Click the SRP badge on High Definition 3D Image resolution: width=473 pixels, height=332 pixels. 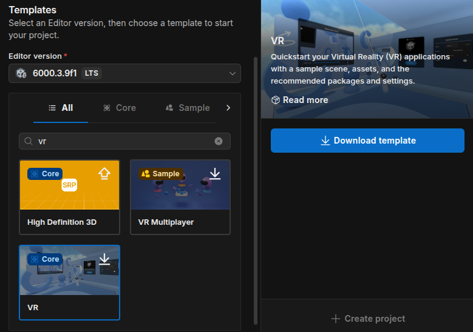tap(69, 185)
